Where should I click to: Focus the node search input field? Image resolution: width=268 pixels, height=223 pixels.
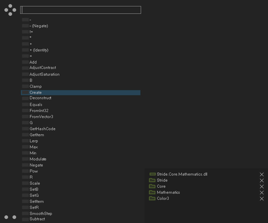(x=80, y=10)
